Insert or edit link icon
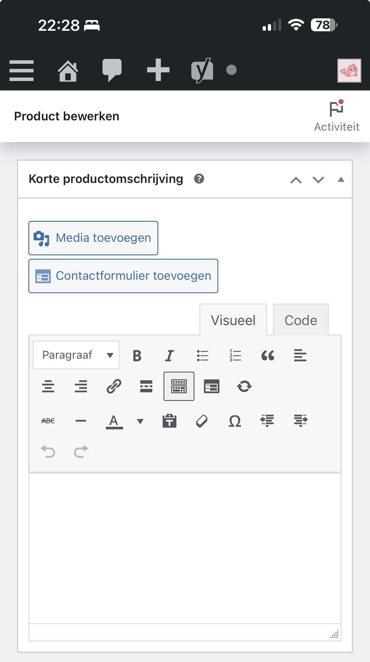This screenshot has height=662, width=370. (114, 386)
